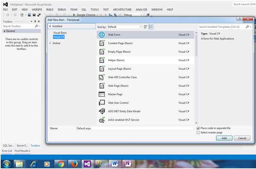Click the Layout Page (Razor) template icon
This screenshot has height=169, width=256.
coord(102,69)
